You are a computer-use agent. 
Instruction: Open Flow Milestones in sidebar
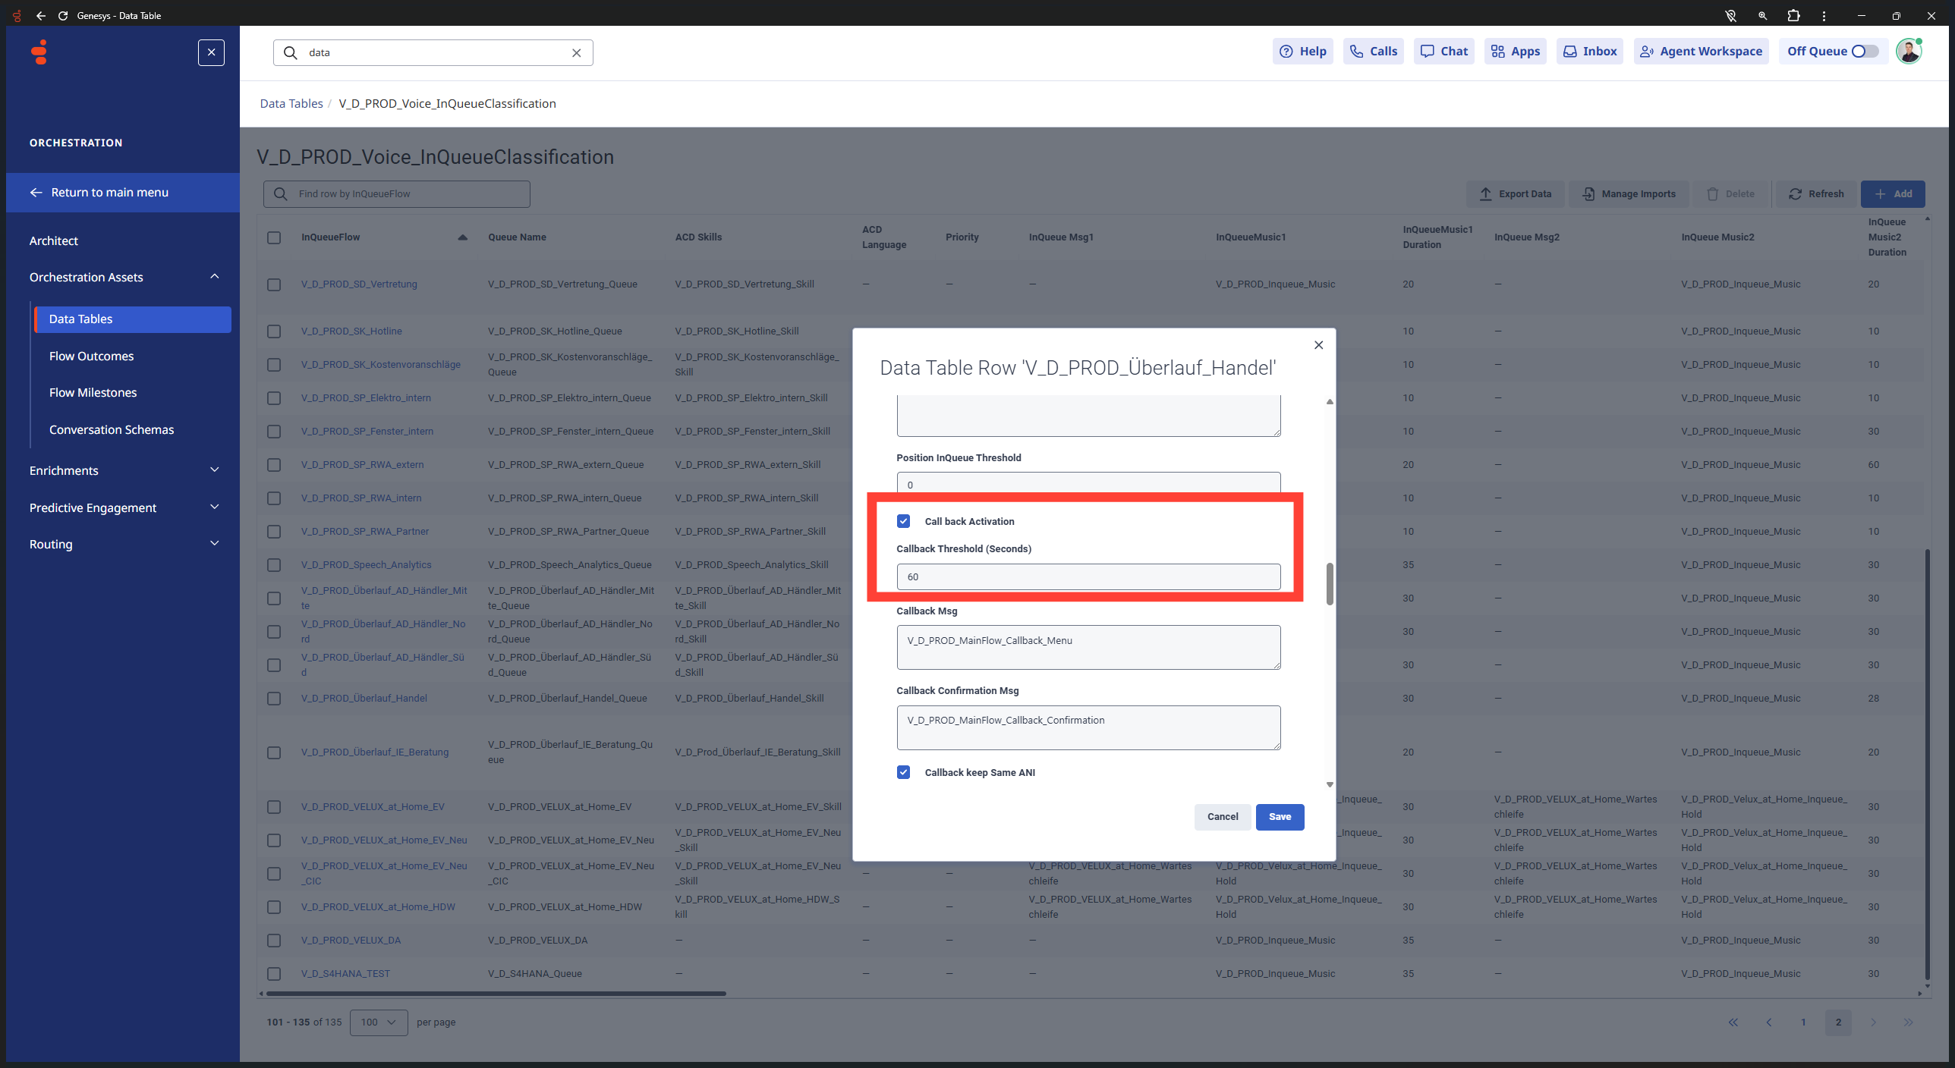93,393
